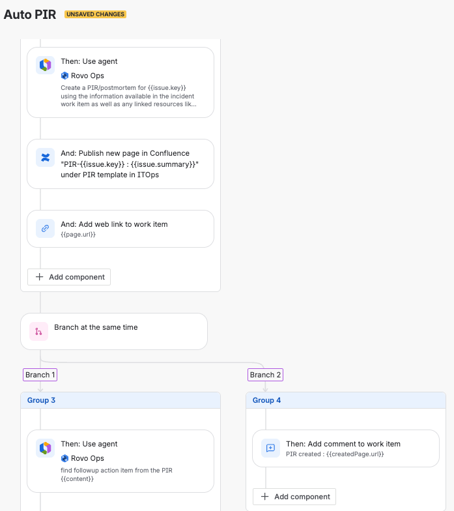
Task: Click the comment icon in Group 4
Action: click(271, 448)
